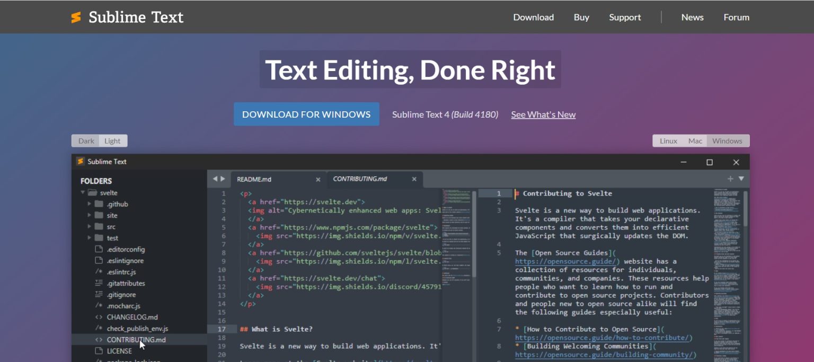Click the Download for Windows button
The image size is (814, 362).
306,114
